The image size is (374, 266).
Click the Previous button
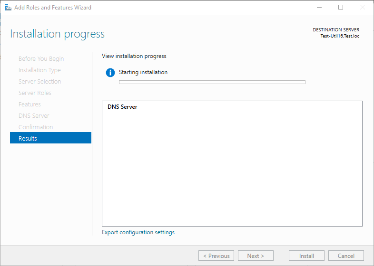pyautogui.click(x=216, y=256)
